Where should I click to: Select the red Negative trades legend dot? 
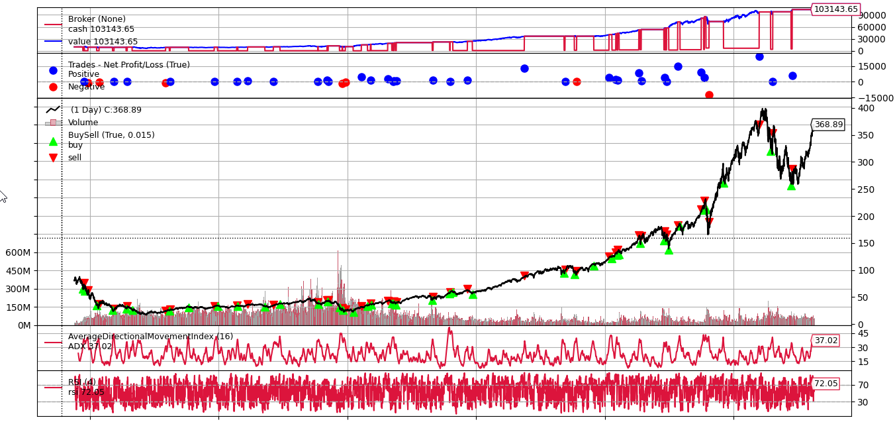(53, 87)
